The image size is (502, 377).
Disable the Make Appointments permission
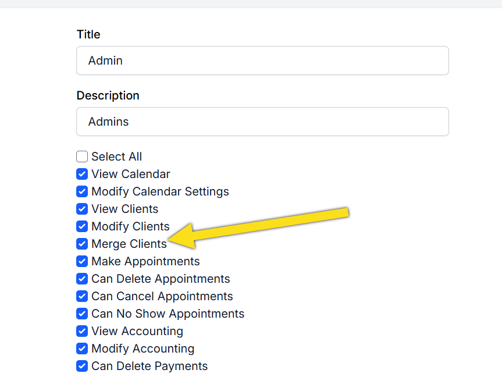point(82,261)
